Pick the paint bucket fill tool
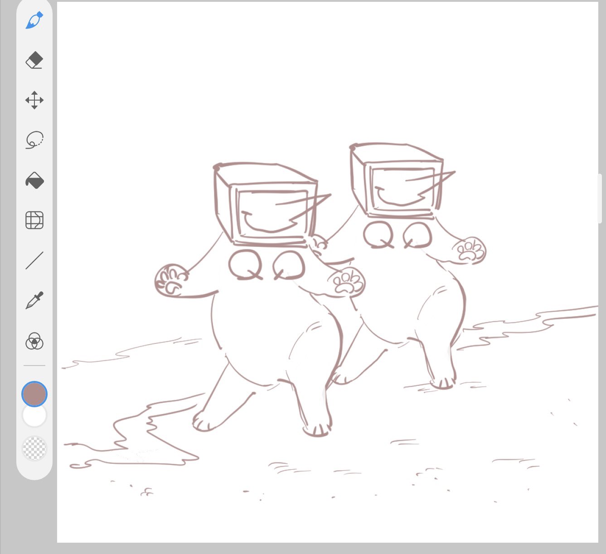Image resolution: width=606 pixels, height=554 pixels. point(34,180)
